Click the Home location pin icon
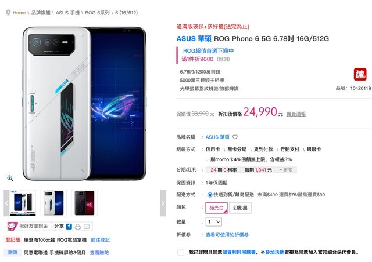Image resolution: width=372 pixels, height=262 pixels. tap(8, 13)
